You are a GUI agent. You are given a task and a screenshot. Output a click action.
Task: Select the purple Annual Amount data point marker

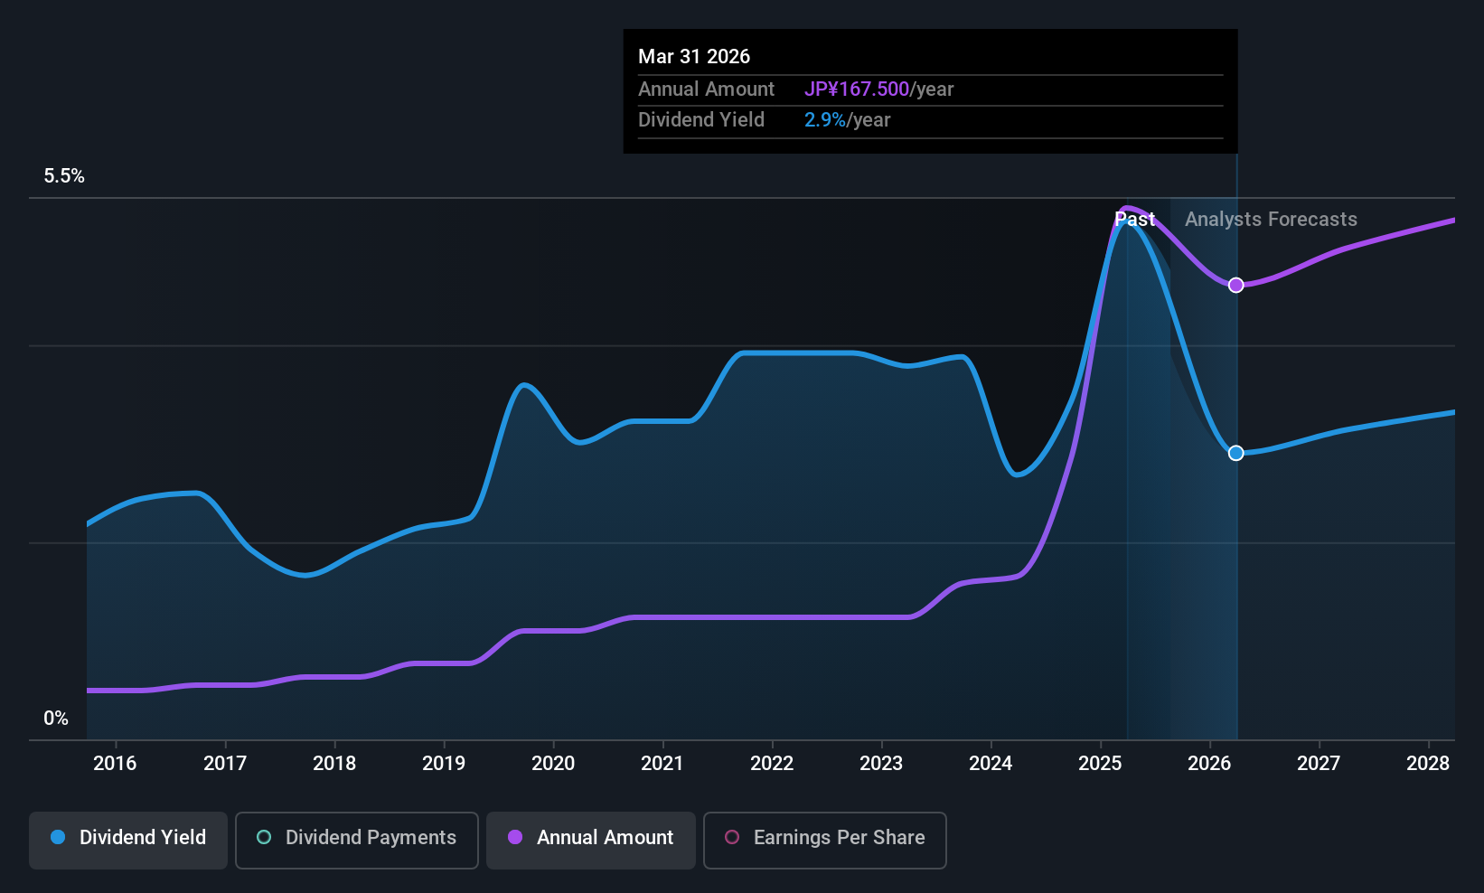click(1235, 285)
